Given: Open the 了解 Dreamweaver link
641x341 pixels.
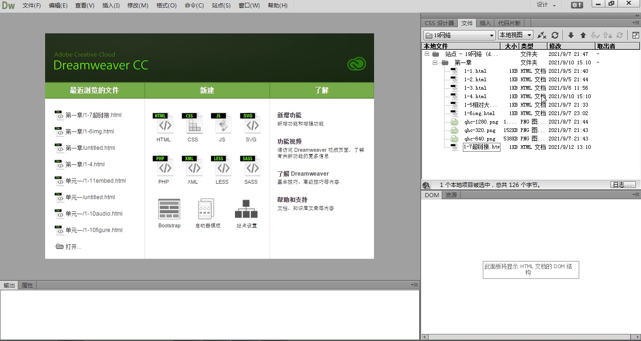Looking at the screenshot, I should point(303,173).
